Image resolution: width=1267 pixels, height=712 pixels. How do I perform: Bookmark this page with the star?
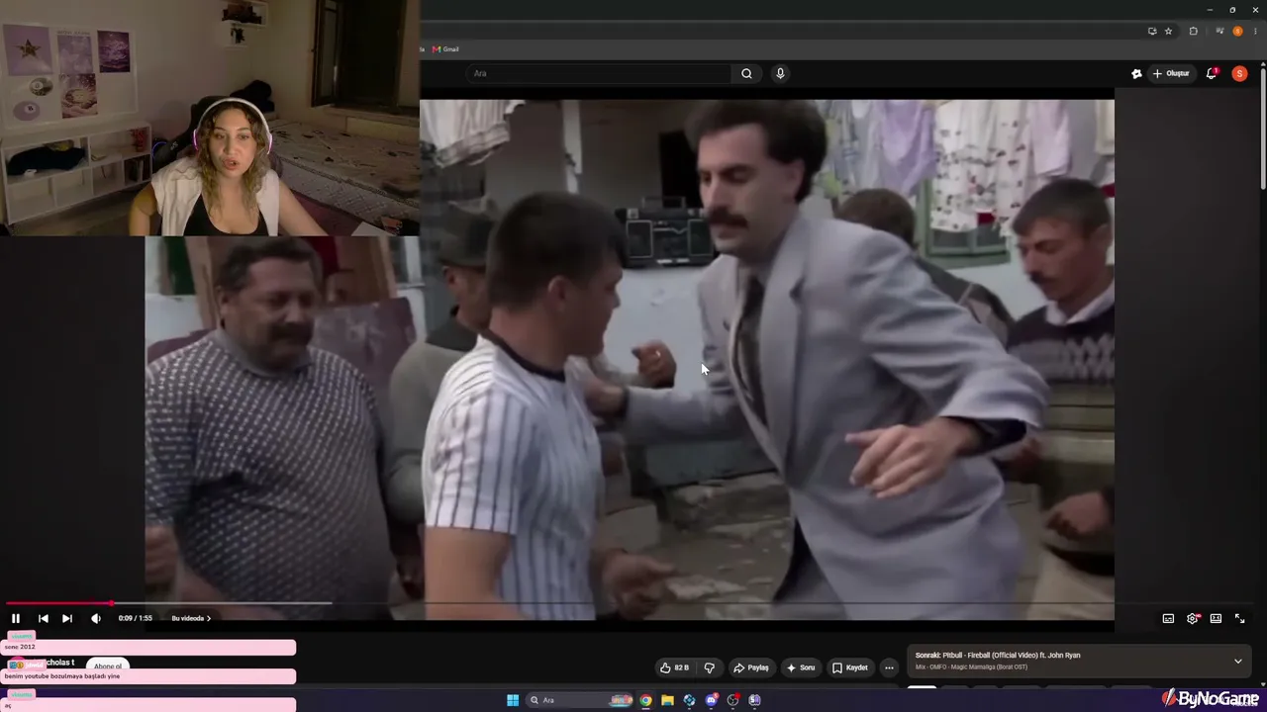[x=1168, y=32]
